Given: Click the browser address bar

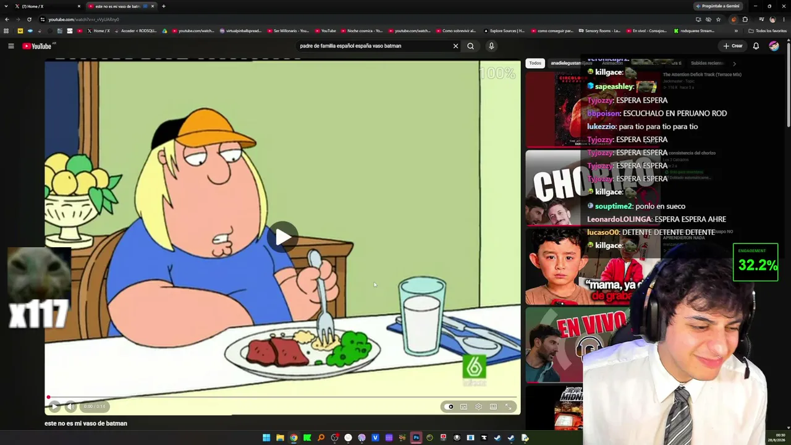Looking at the screenshot, I should coord(365,19).
